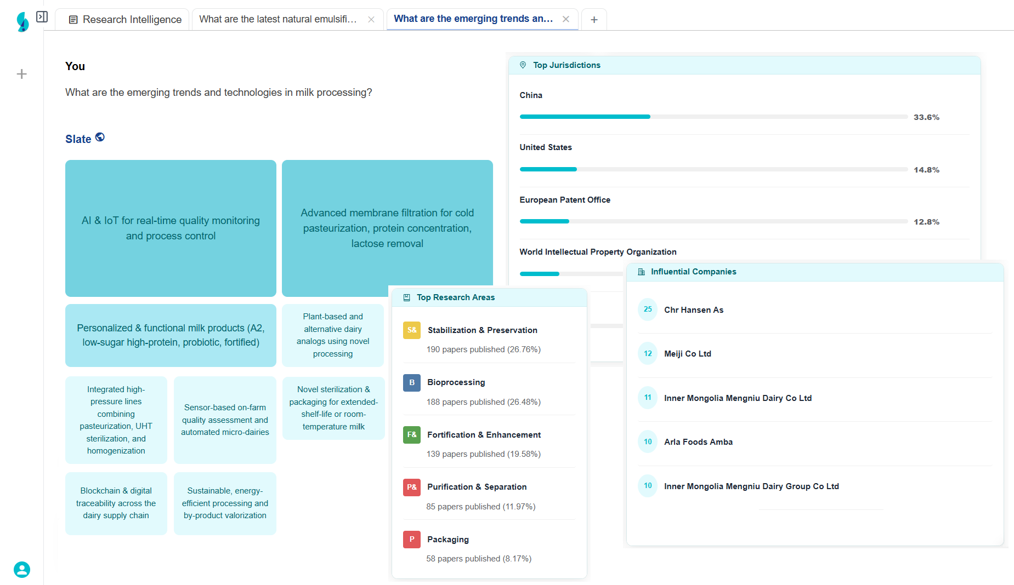The width and height of the screenshot is (1014, 585).
Task: Switch to the Research Intelligence tab
Action: pos(125,20)
